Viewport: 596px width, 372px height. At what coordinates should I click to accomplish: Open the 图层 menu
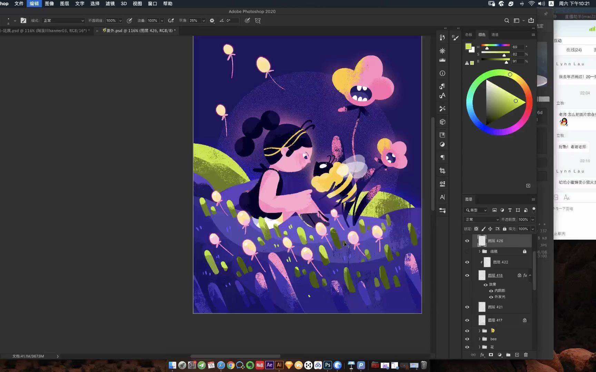tap(64, 3)
